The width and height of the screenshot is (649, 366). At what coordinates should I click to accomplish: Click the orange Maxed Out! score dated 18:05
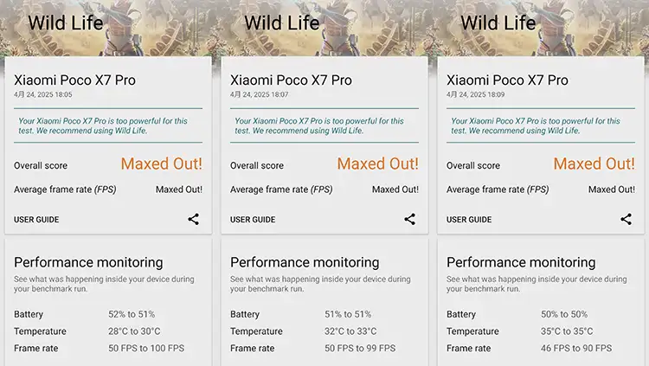[161, 164]
